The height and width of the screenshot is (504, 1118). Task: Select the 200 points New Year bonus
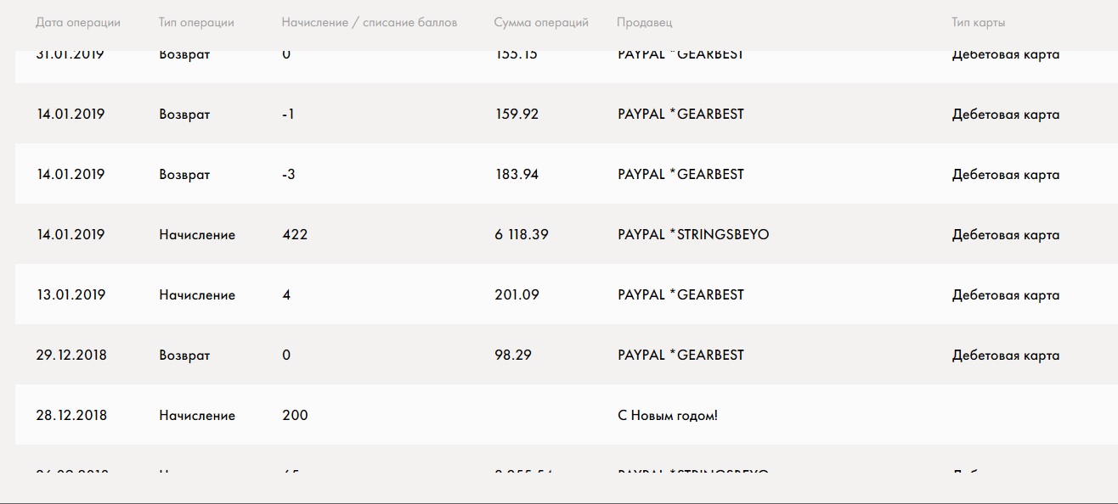tap(295, 415)
